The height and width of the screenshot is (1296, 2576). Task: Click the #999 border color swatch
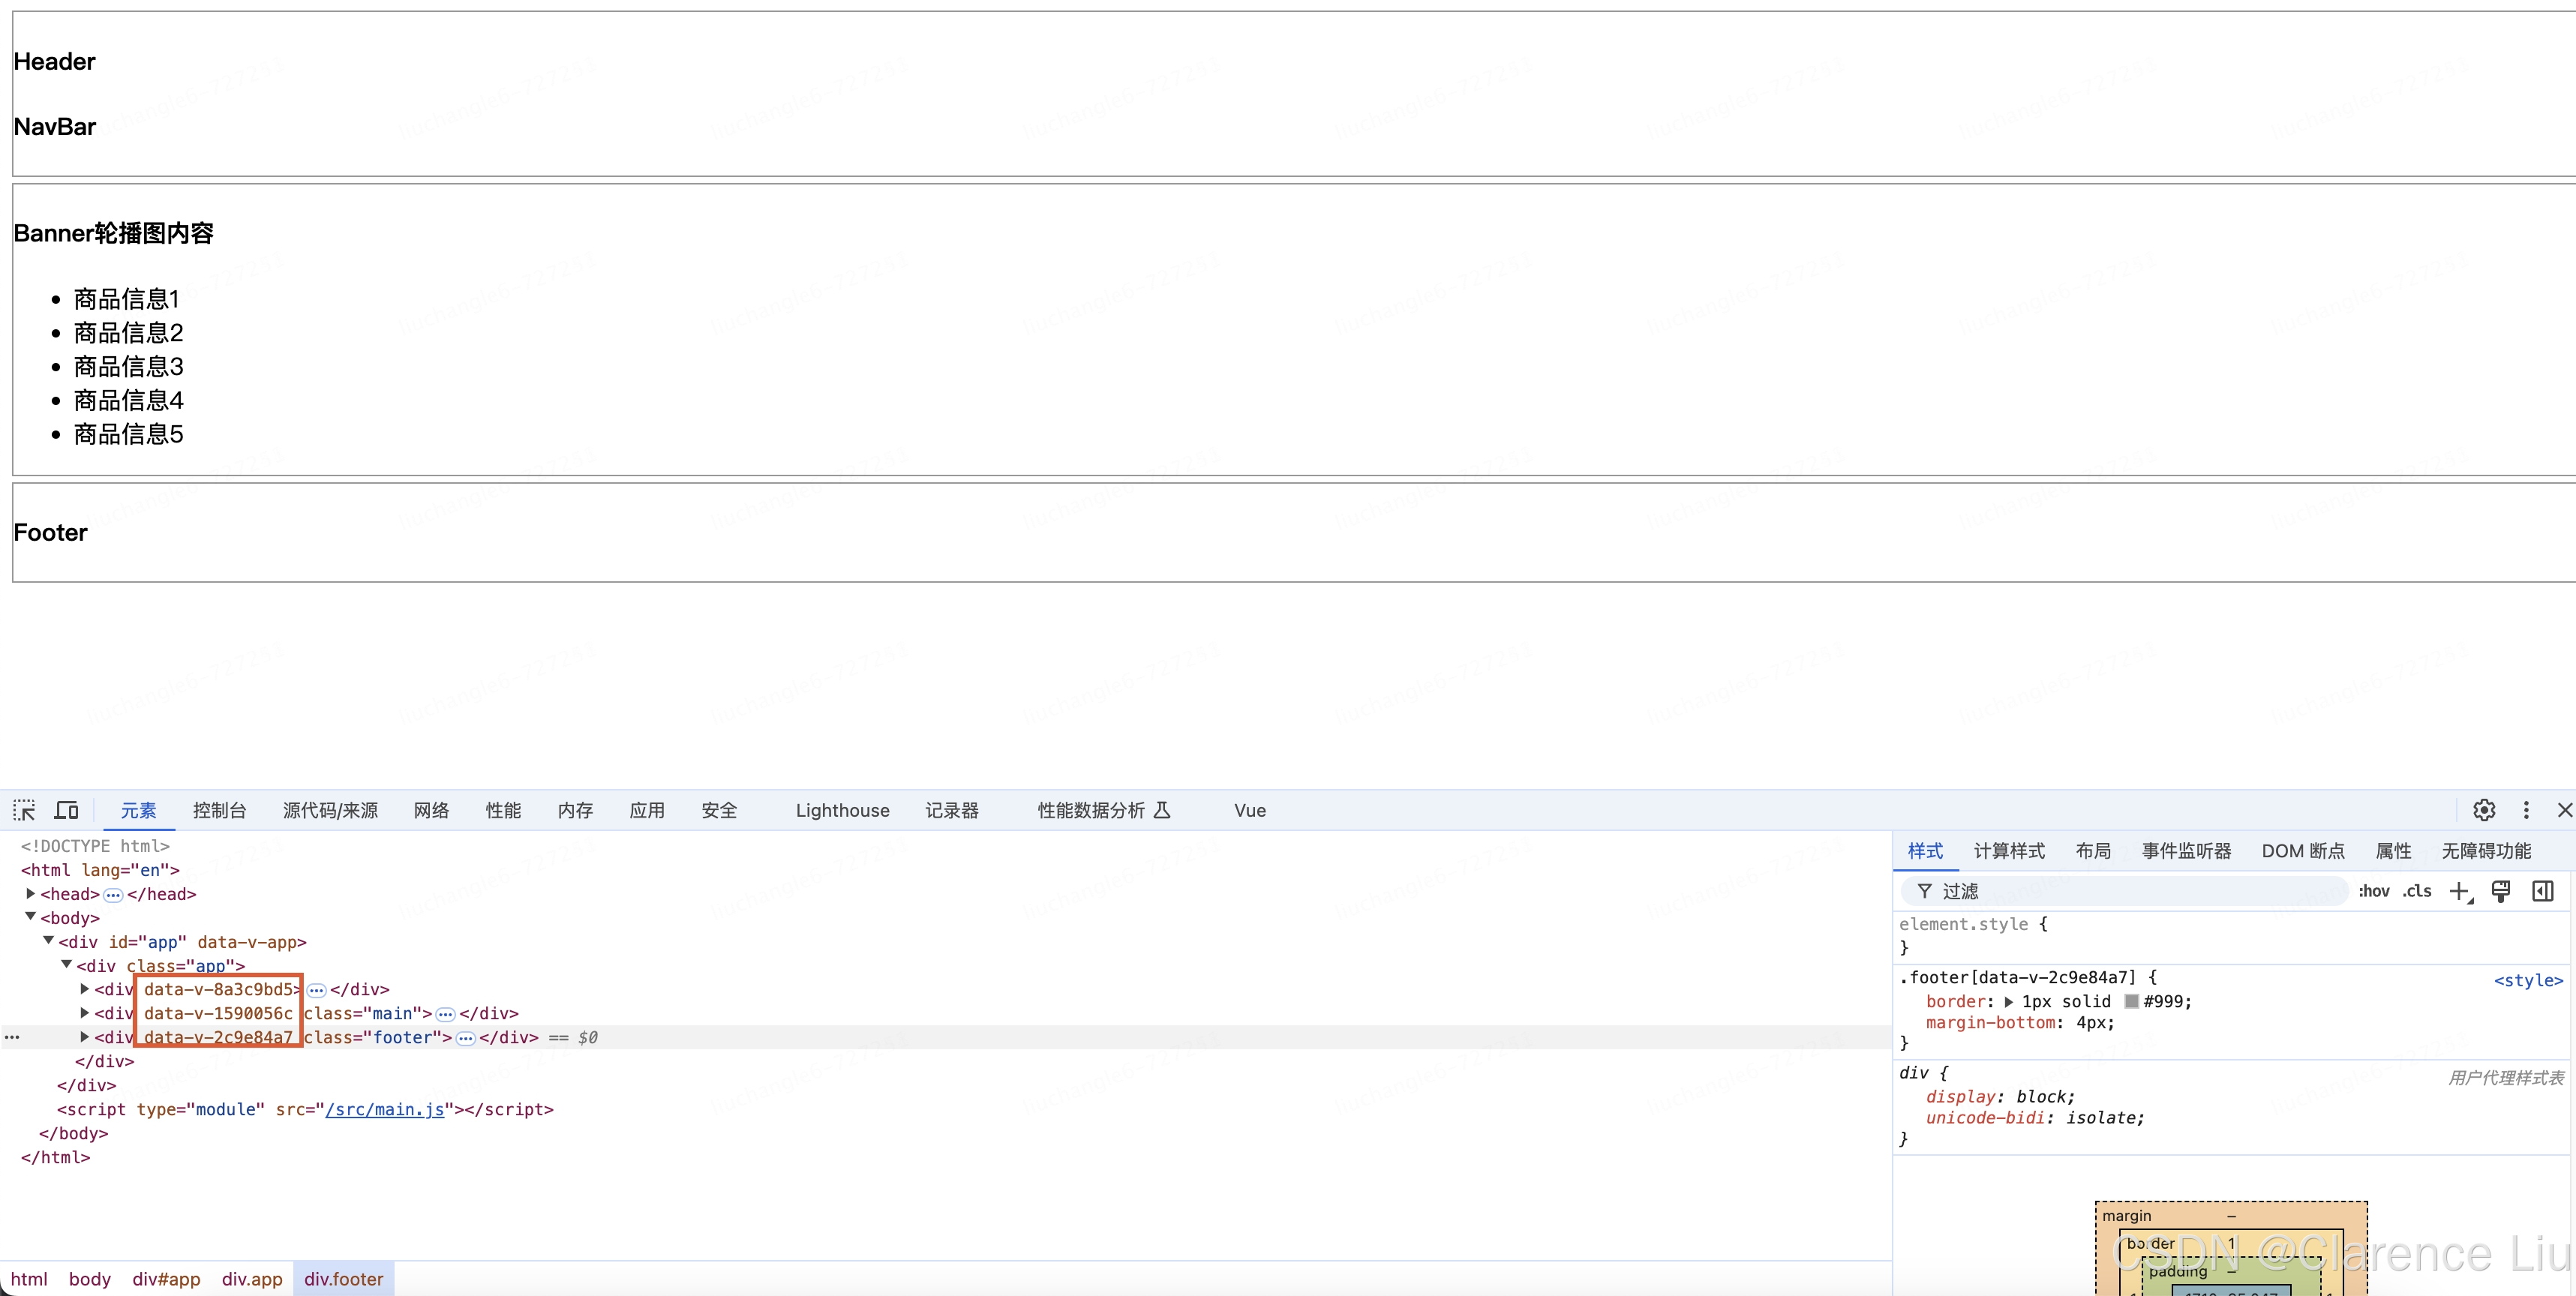click(2131, 1002)
